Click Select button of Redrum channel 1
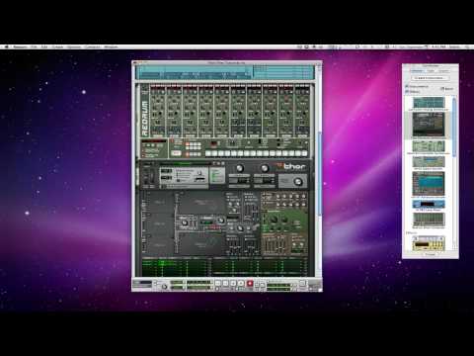The width and height of the screenshot is (474, 356). [158, 135]
